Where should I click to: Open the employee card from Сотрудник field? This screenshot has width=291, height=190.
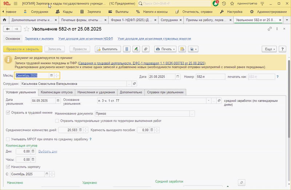click(x=134, y=84)
